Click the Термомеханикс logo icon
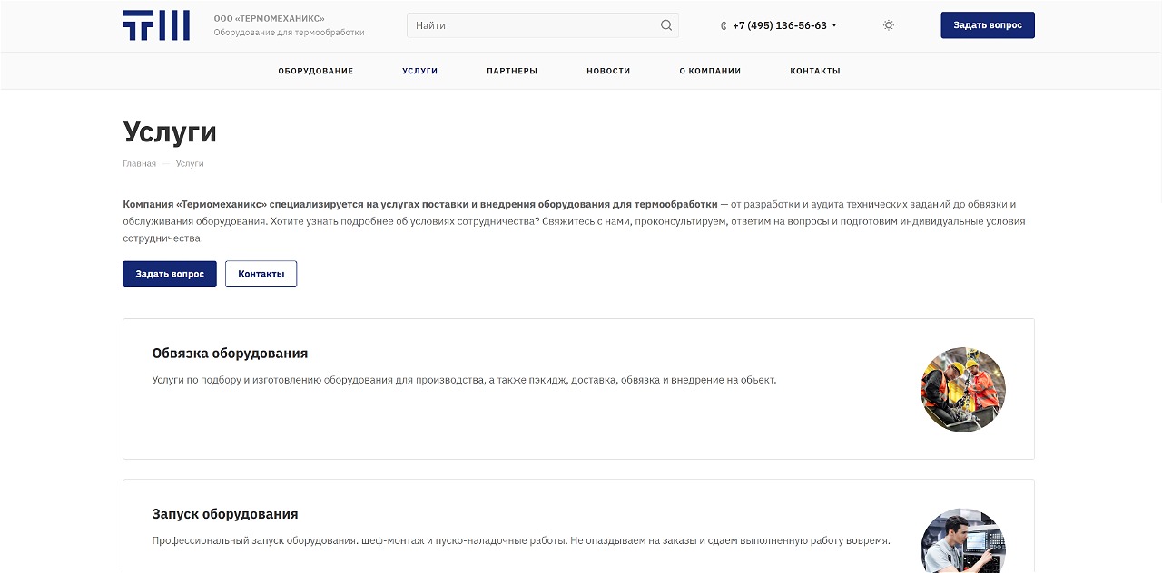 pyautogui.click(x=156, y=25)
